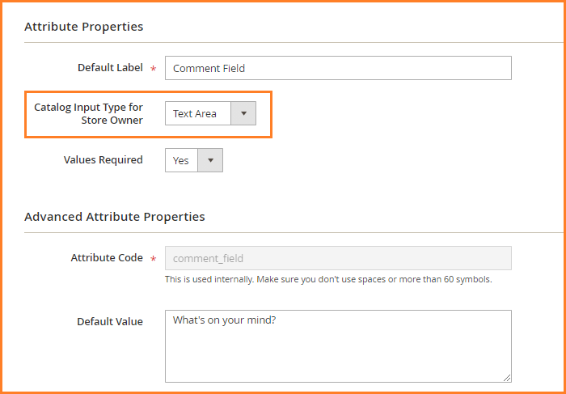Click the red asterisk beside Default Label
This screenshot has height=394, width=566.
(x=153, y=70)
